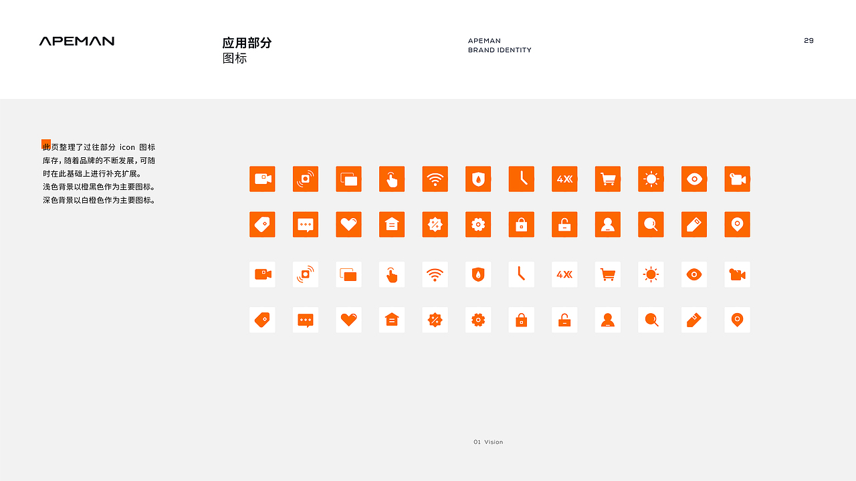Click the white-tile Wi-Fi icon
Viewport: 856px width, 481px height.
click(x=435, y=274)
